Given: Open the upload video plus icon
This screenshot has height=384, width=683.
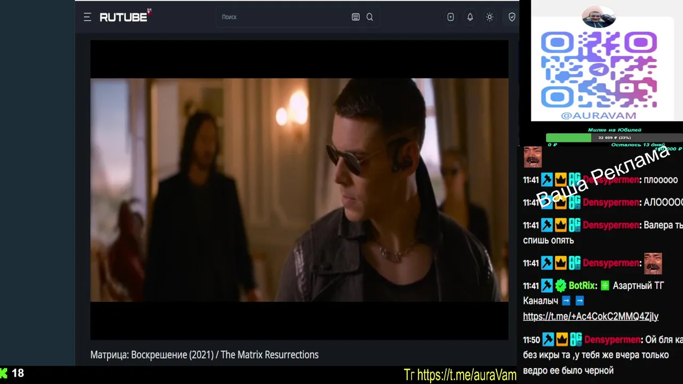Looking at the screenshot, I should coord(451,17).
